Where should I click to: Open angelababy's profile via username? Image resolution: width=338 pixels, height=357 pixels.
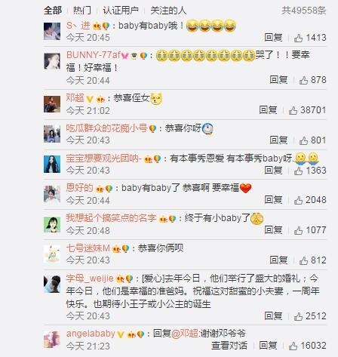point(91,334)
